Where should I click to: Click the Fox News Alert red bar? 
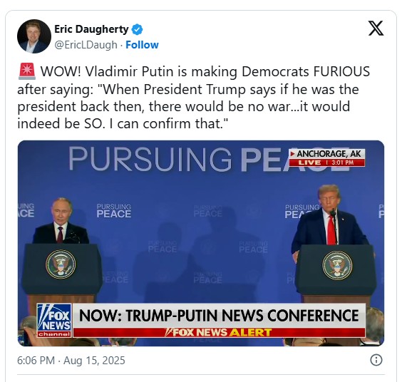pos(219,333)
